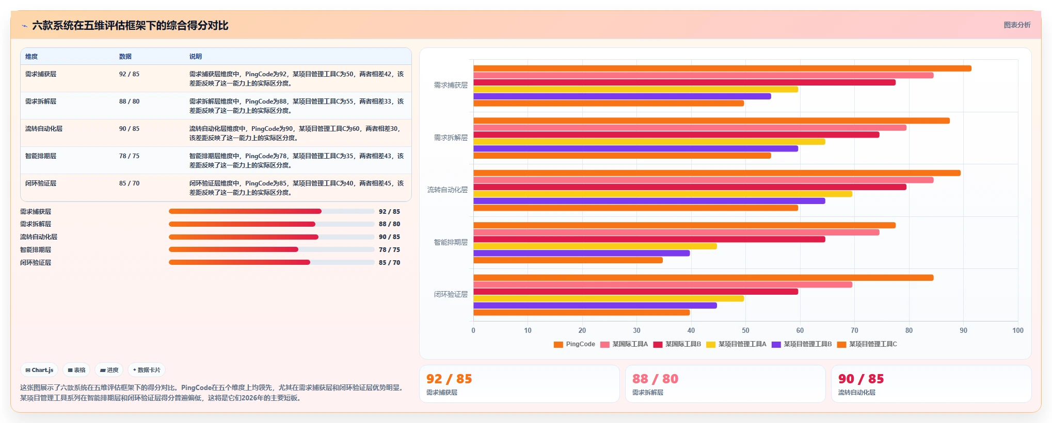Toggle 某国际工具B legend entry

pyautogui.click(x=677, y=344)
